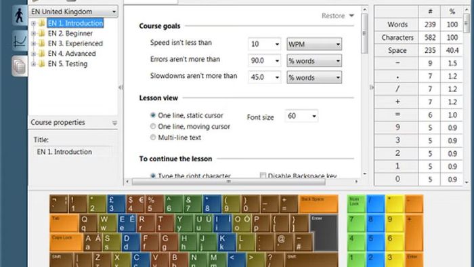Image resolution: width=474 pixels, height=267 pixels.
Task: Click the £ 3 key on keyboard
Action: click(116, 204)
